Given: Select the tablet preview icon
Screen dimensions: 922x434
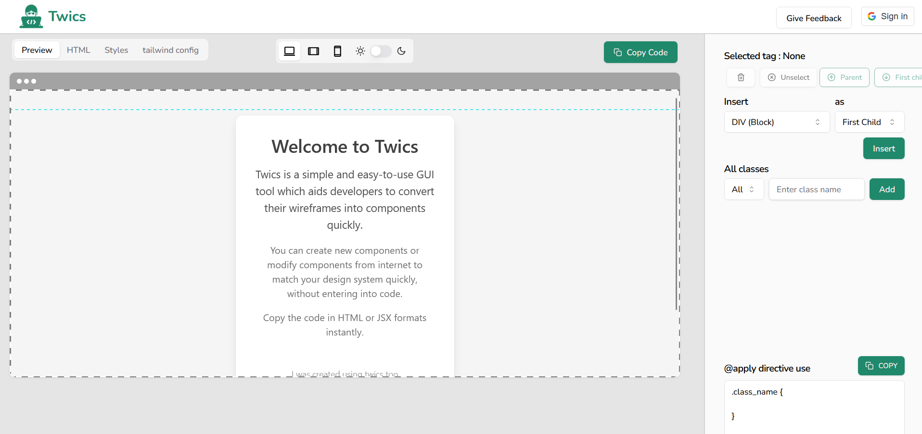Looking at the screenshot, I should point(313,51).
